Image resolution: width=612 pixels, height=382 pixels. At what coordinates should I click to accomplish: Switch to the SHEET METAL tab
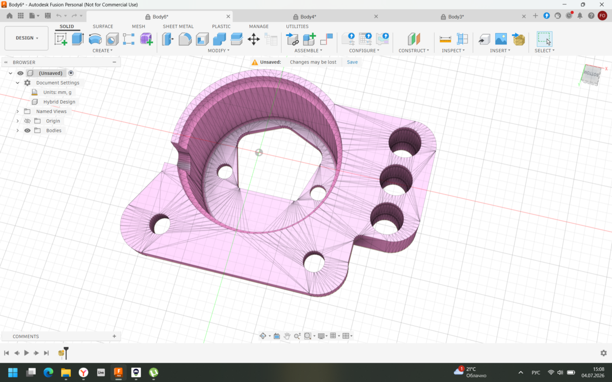pos(178,26)
